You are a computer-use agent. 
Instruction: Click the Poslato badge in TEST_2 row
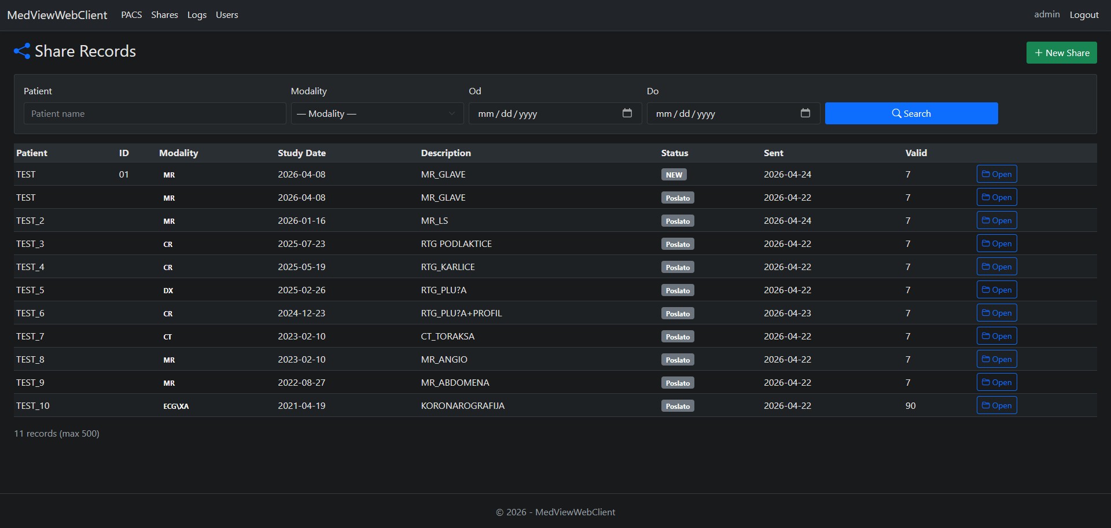coord(678,221)
